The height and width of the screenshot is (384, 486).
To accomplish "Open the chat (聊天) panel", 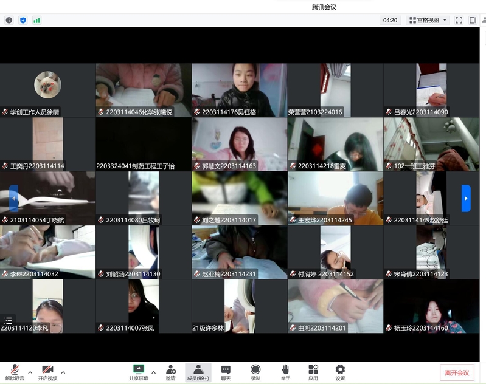I will pyautogui.click(x=226, y=372).
